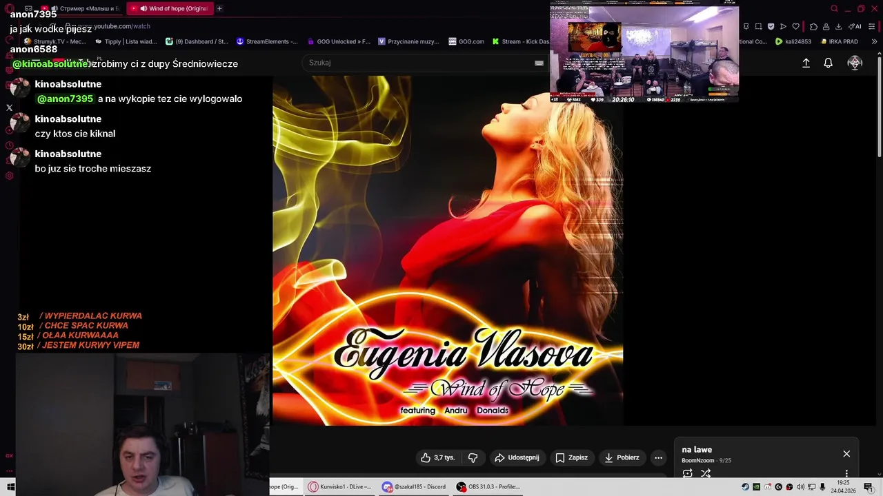Open volume speaker tray icon
This screenshot has width=883, height=496.
(x=800, y=487)
